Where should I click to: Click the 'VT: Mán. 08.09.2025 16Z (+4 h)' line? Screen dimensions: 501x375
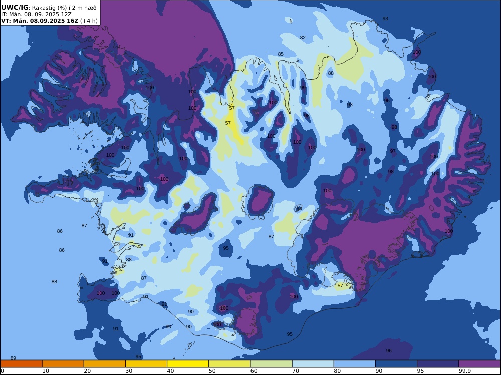[x=49, y=21]
